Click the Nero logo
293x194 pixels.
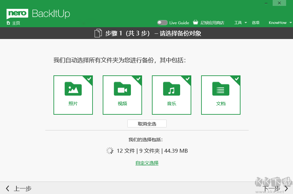pyautogui.click(x=18, y=14)
